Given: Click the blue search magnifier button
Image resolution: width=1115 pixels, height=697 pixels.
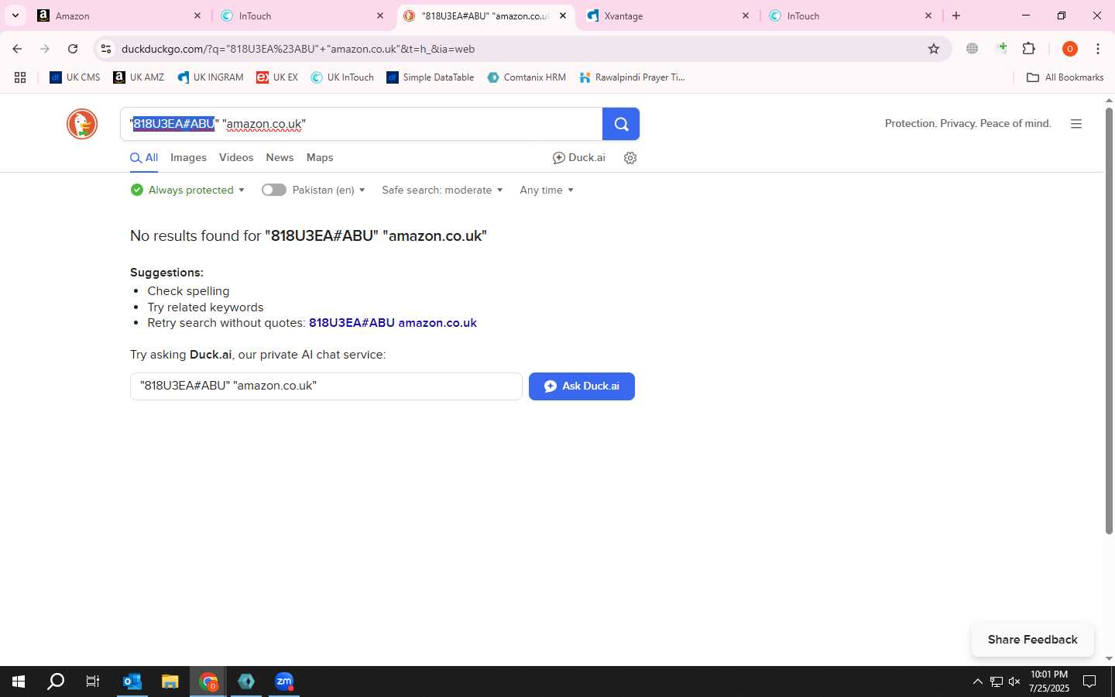Looking at the screenshot, I should 621,124.
